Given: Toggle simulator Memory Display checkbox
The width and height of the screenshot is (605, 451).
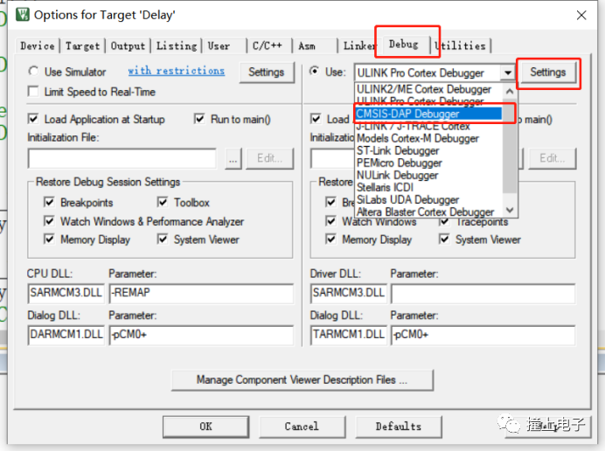Looking at the screenshot, I should [49, 239].
